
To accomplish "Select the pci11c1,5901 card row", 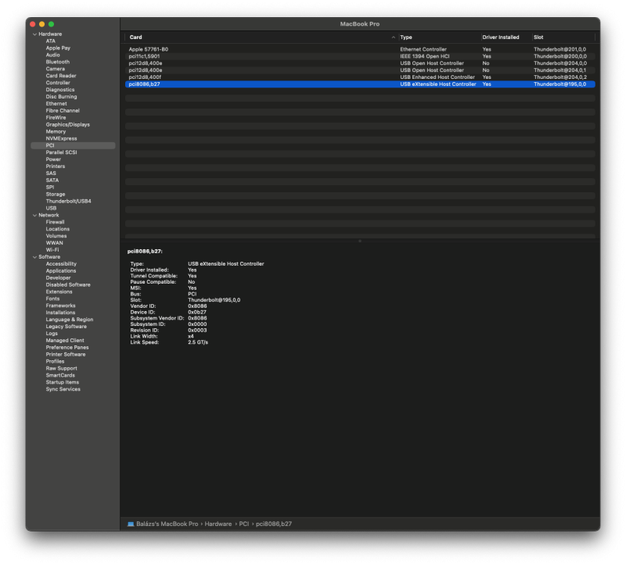I will tap(360, 56).
